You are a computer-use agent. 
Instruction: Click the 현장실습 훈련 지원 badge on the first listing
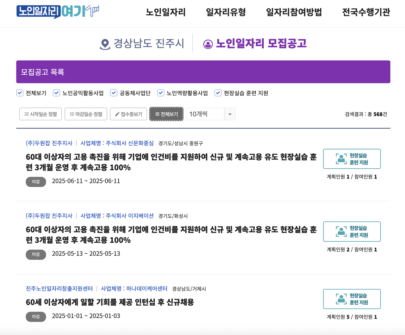click(x=352, y=159)
